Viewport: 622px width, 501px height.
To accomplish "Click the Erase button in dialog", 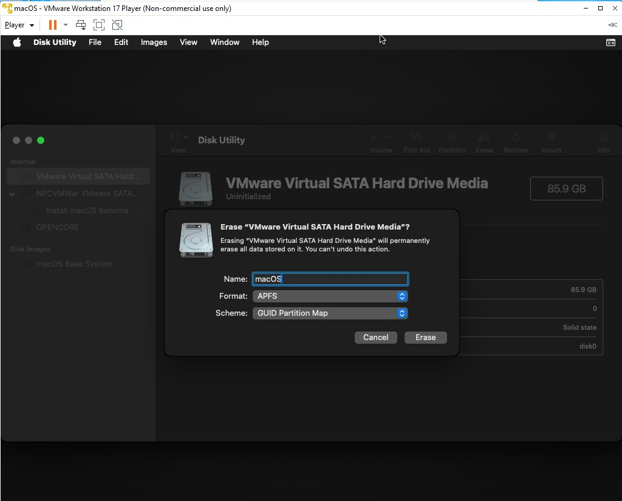I will 425,338.
